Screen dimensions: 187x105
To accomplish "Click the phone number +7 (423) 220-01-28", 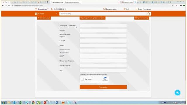I will point(60,9).
